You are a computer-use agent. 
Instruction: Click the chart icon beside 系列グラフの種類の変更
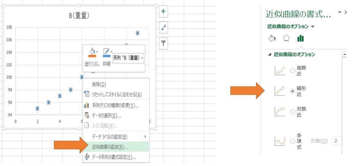[87, 105]
